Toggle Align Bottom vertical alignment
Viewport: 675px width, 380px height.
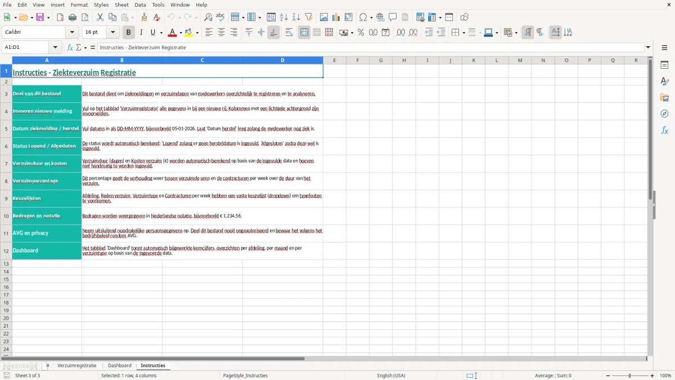(273, 33)
